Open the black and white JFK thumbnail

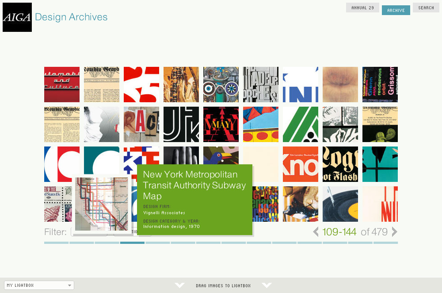point(181,124)
